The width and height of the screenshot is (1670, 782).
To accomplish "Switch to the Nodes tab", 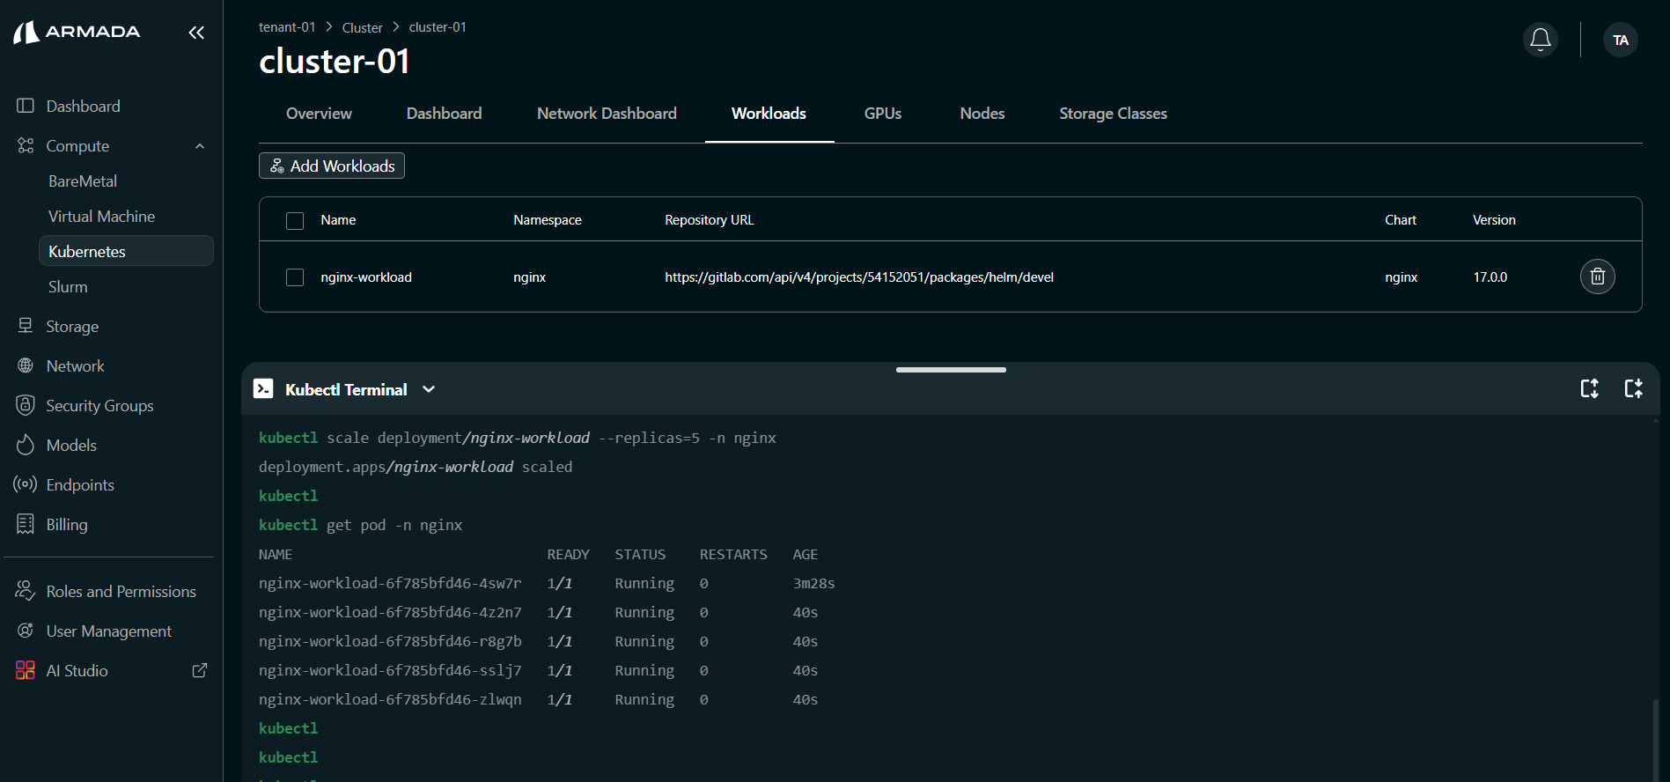I will point(982,114).
